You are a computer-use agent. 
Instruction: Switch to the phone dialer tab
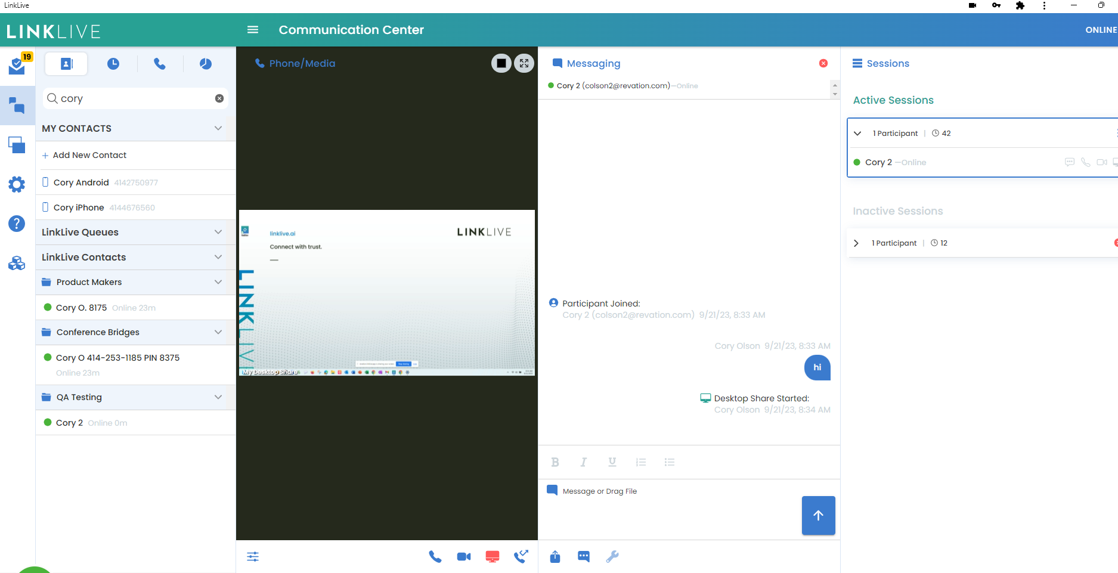160,64
